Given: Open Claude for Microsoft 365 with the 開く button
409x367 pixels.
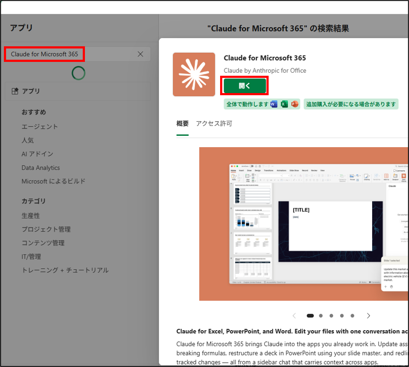Looking at the screenshot, I should tap(245, 85).
